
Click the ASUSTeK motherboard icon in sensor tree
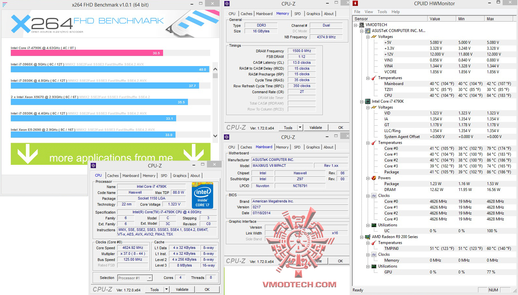[x=368, y=31]
